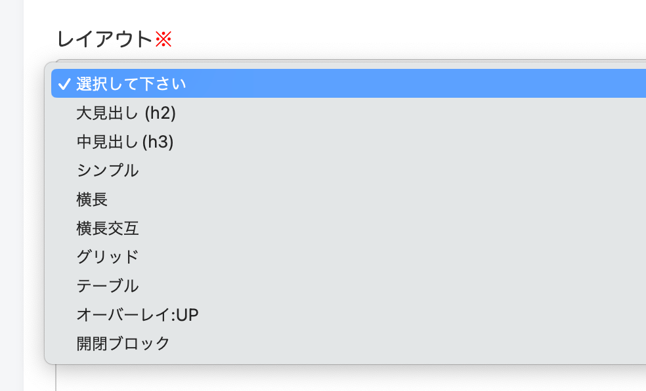Screen dimensions: 646x391
Task: Keep the highlighted 選択して下さい entry selected
Action: click(x=131, y=84)
